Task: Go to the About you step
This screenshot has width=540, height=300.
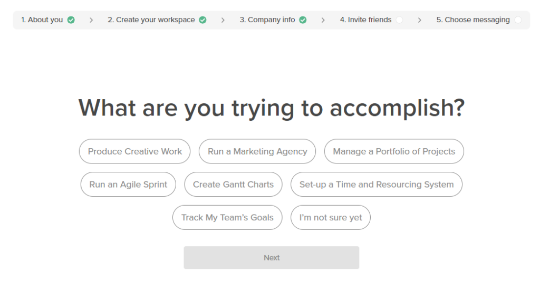Action: point(42,20)
